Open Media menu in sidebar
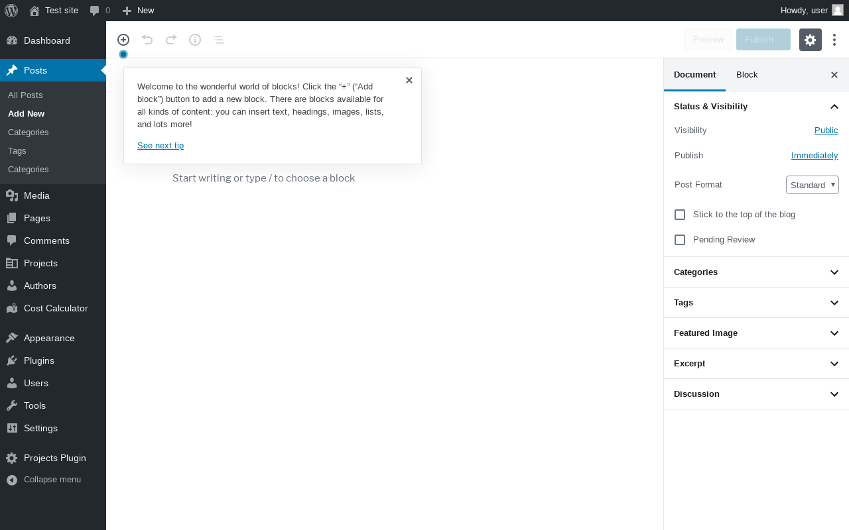Screen dimensions: 849x530 click(x=53, y=195)
